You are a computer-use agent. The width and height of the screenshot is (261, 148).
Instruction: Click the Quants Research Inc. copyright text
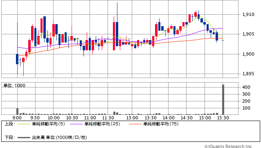(229, 146)
